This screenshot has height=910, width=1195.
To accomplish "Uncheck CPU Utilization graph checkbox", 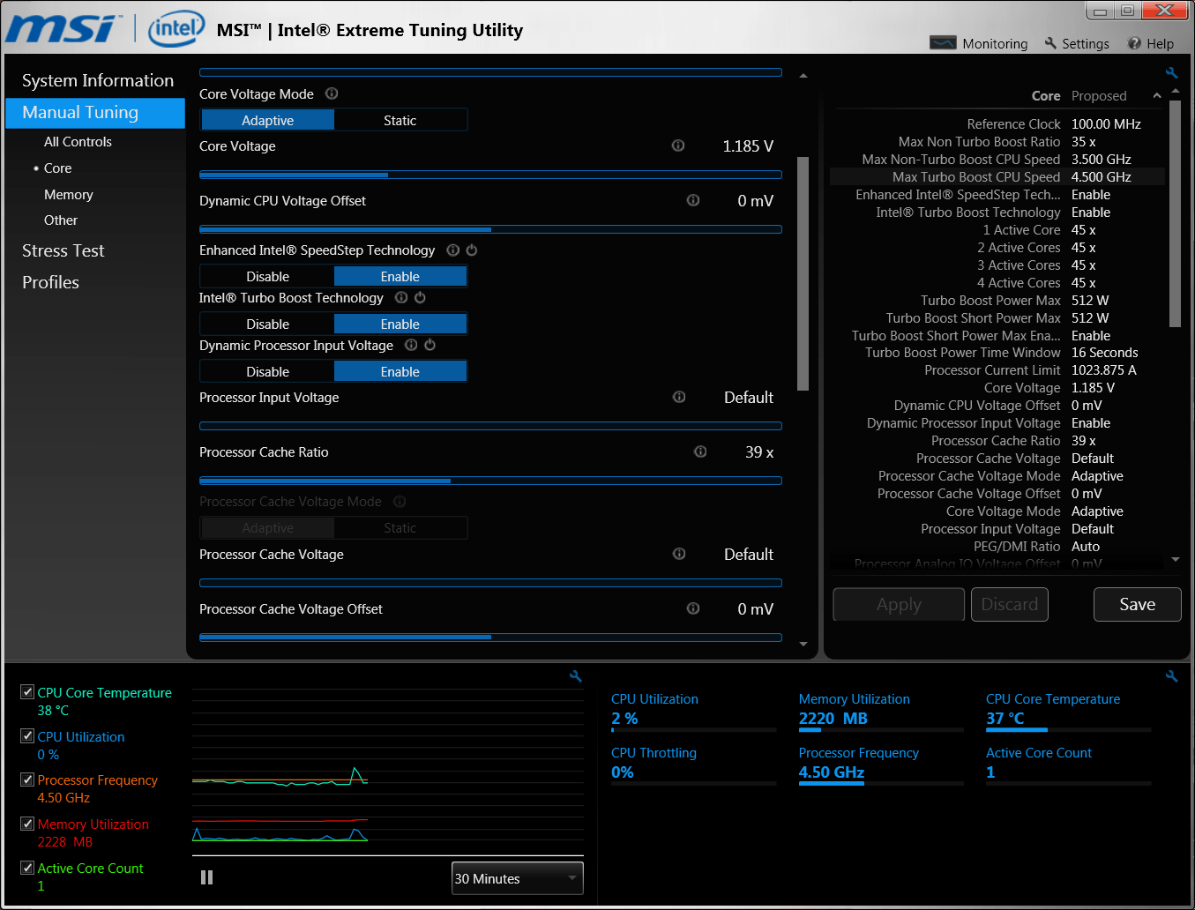I will point(27,736).
